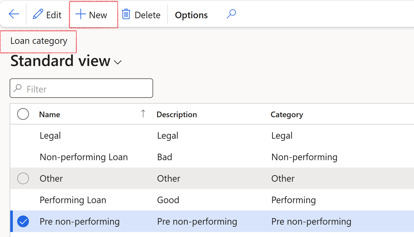The height and width of the screenshot is (237, 414).
Task: Click the New plus icon
Action: [x=81, y=14]
